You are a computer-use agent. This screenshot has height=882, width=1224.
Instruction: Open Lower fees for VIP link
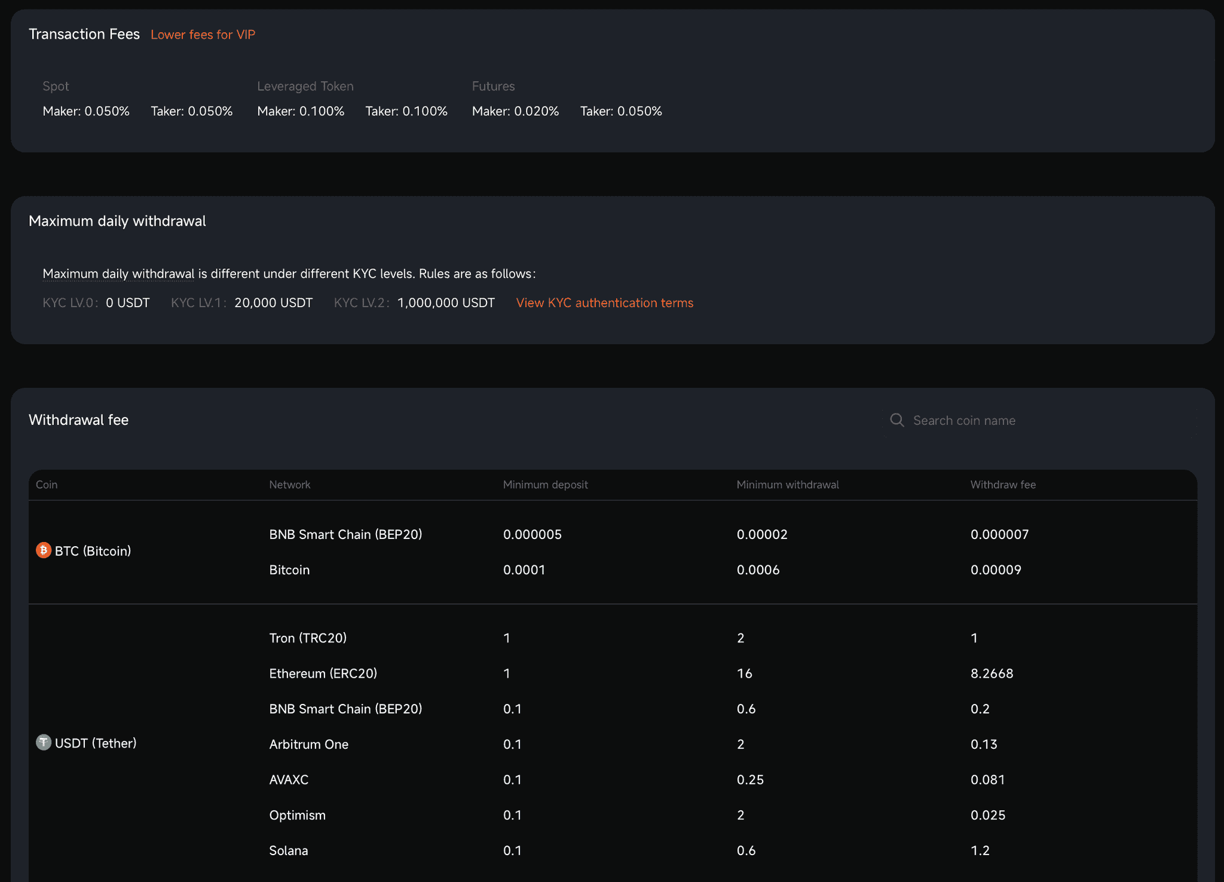tap(203, 35)
